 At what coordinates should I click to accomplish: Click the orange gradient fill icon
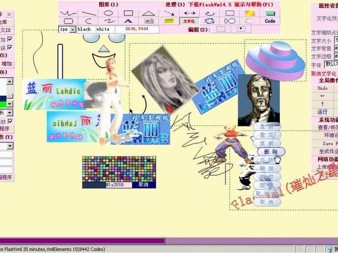point(250,13)
